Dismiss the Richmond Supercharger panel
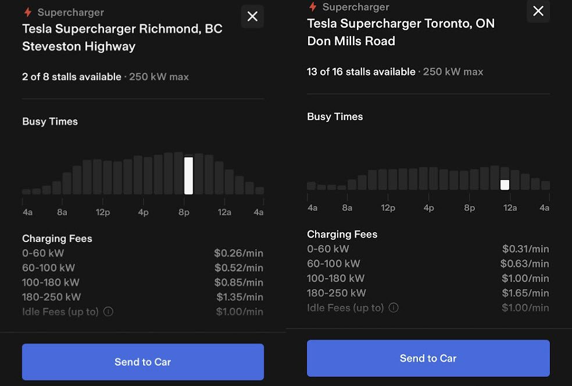 [x=252, y=16]
